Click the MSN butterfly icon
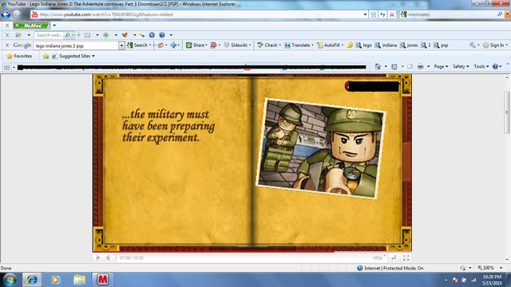Viewport: 511px width, 287px height. click(125, 35)
